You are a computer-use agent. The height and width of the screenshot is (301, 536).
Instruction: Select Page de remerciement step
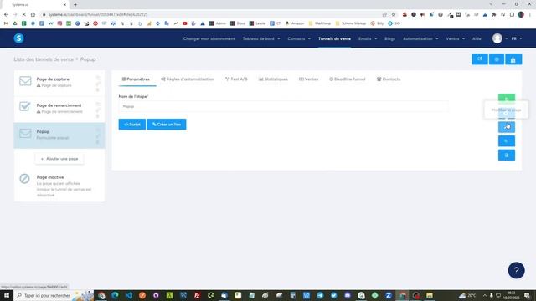click(59, 110)
